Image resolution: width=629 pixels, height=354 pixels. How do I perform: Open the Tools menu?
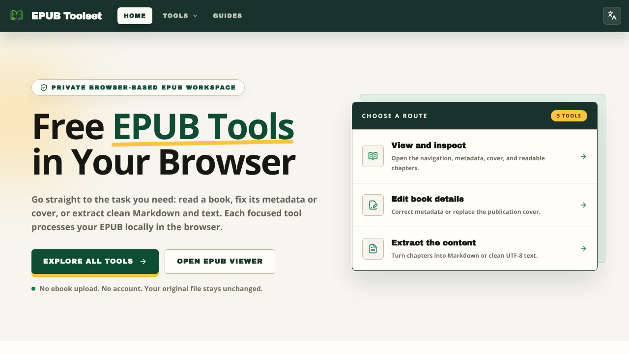coord(180,16)
